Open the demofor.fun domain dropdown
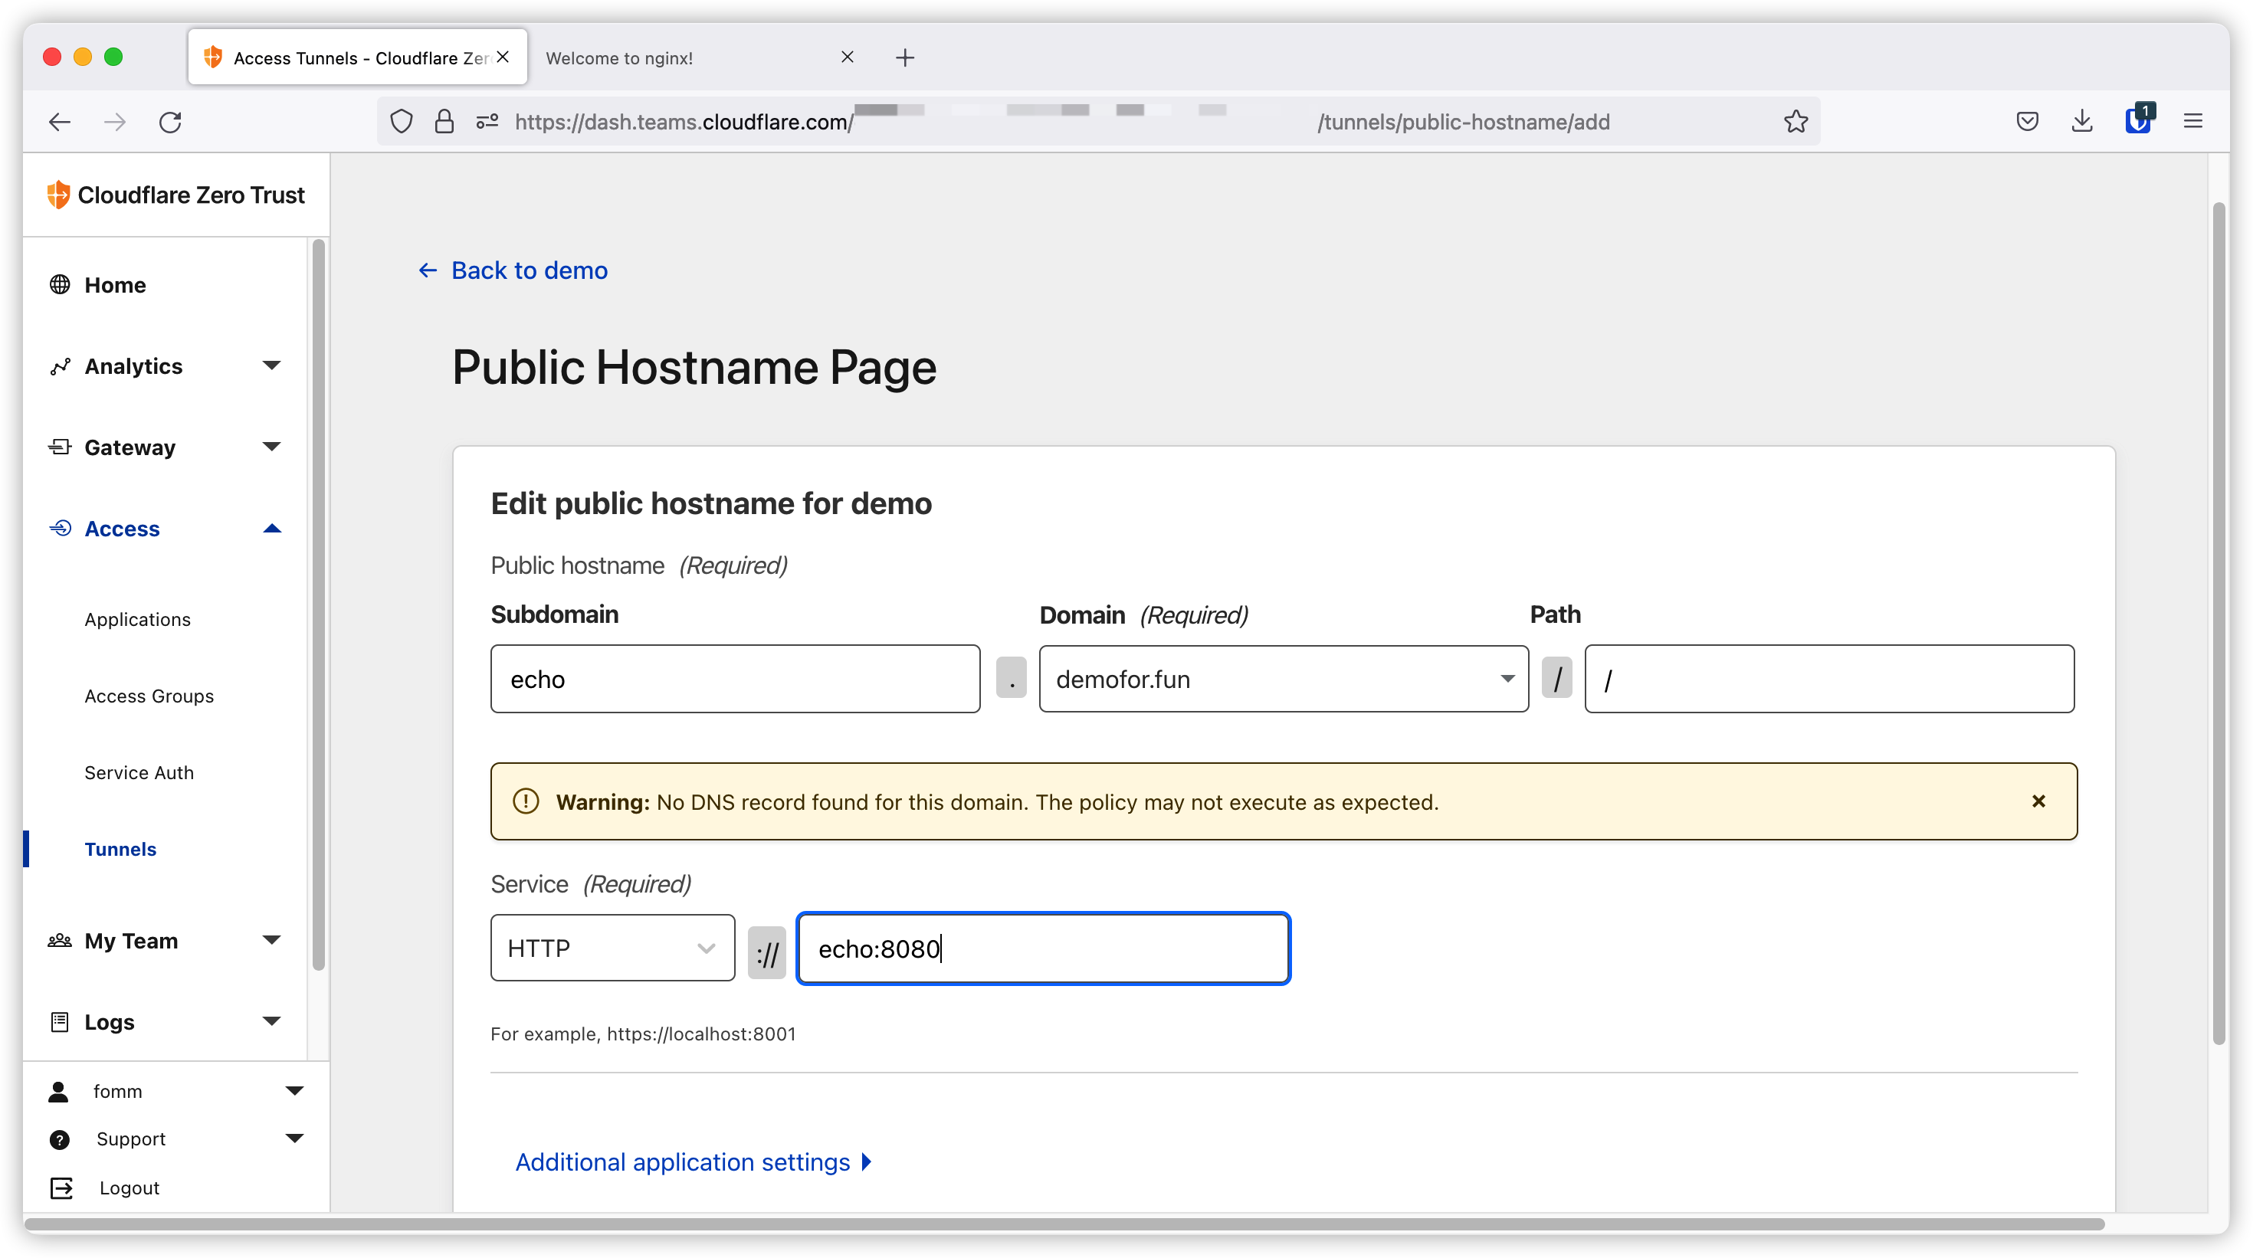The width and height of the screenshot is (2253, 1258). tap(1282, 680)
